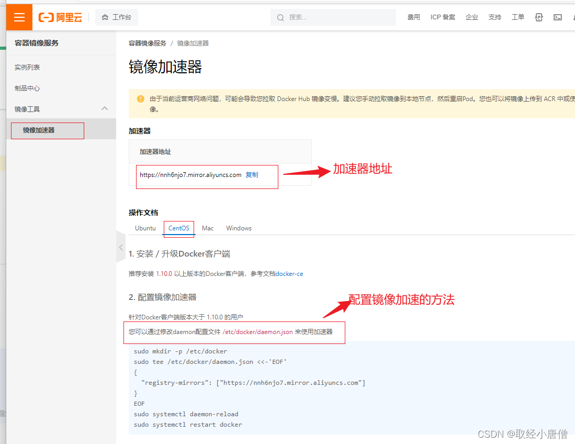Select 制品中心 in the sidebar
Screen dimensions: 575x444
(x=27, y=88)
